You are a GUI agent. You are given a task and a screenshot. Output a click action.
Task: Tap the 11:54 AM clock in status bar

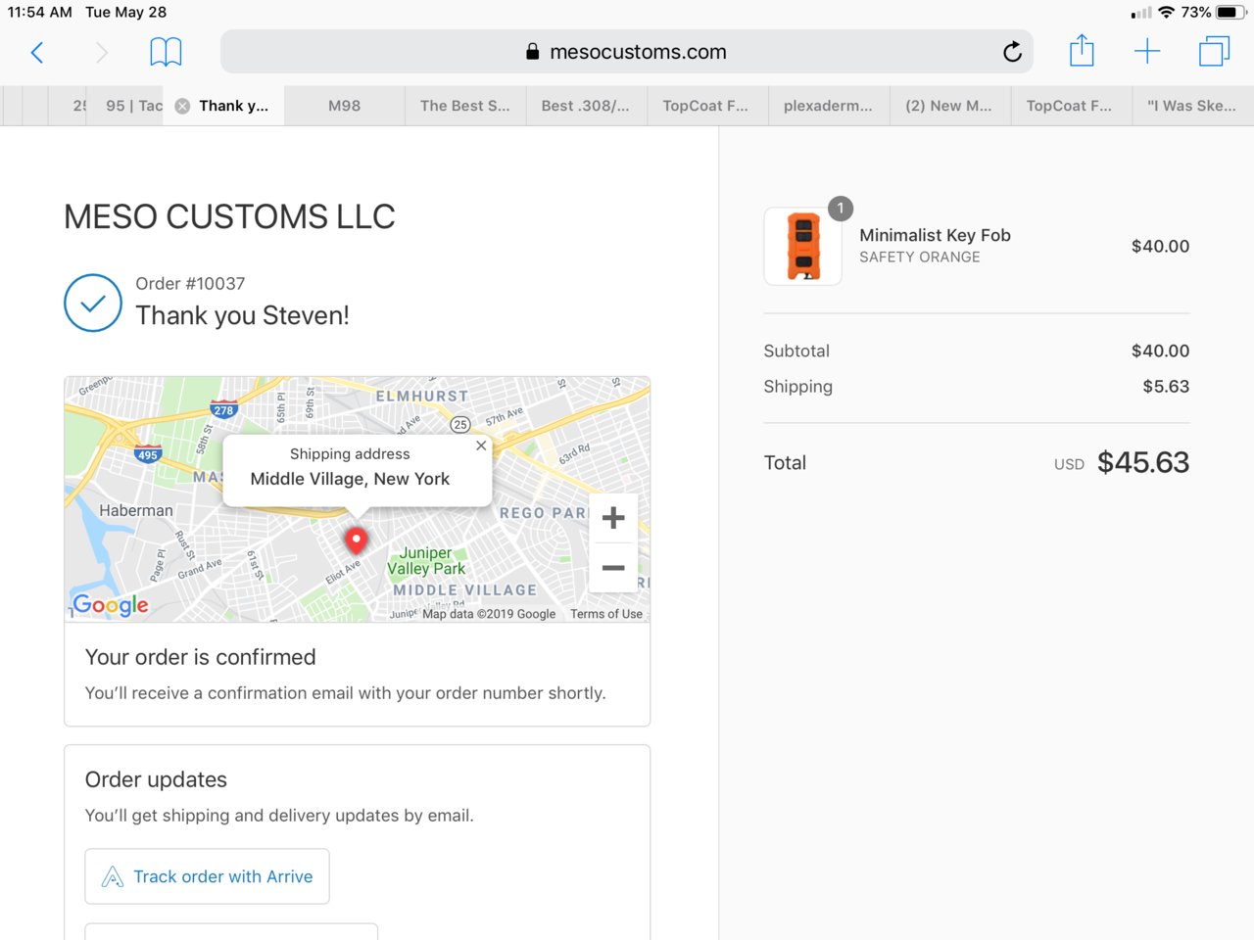pyautogui.click(x=40, y=13)
